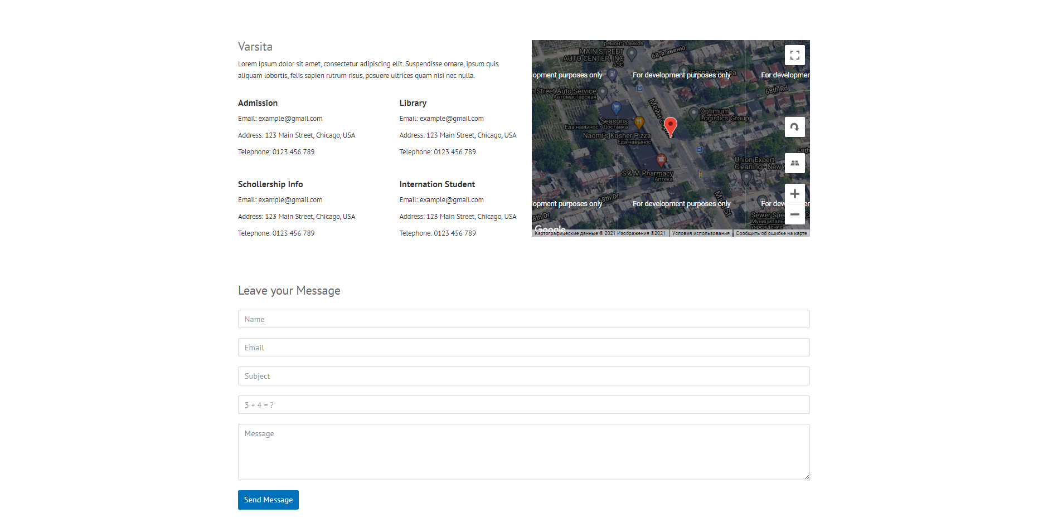The height and width of the screenshot is (523, 1048).
Task: Focus the Name input field
Action: click(523, 319)
